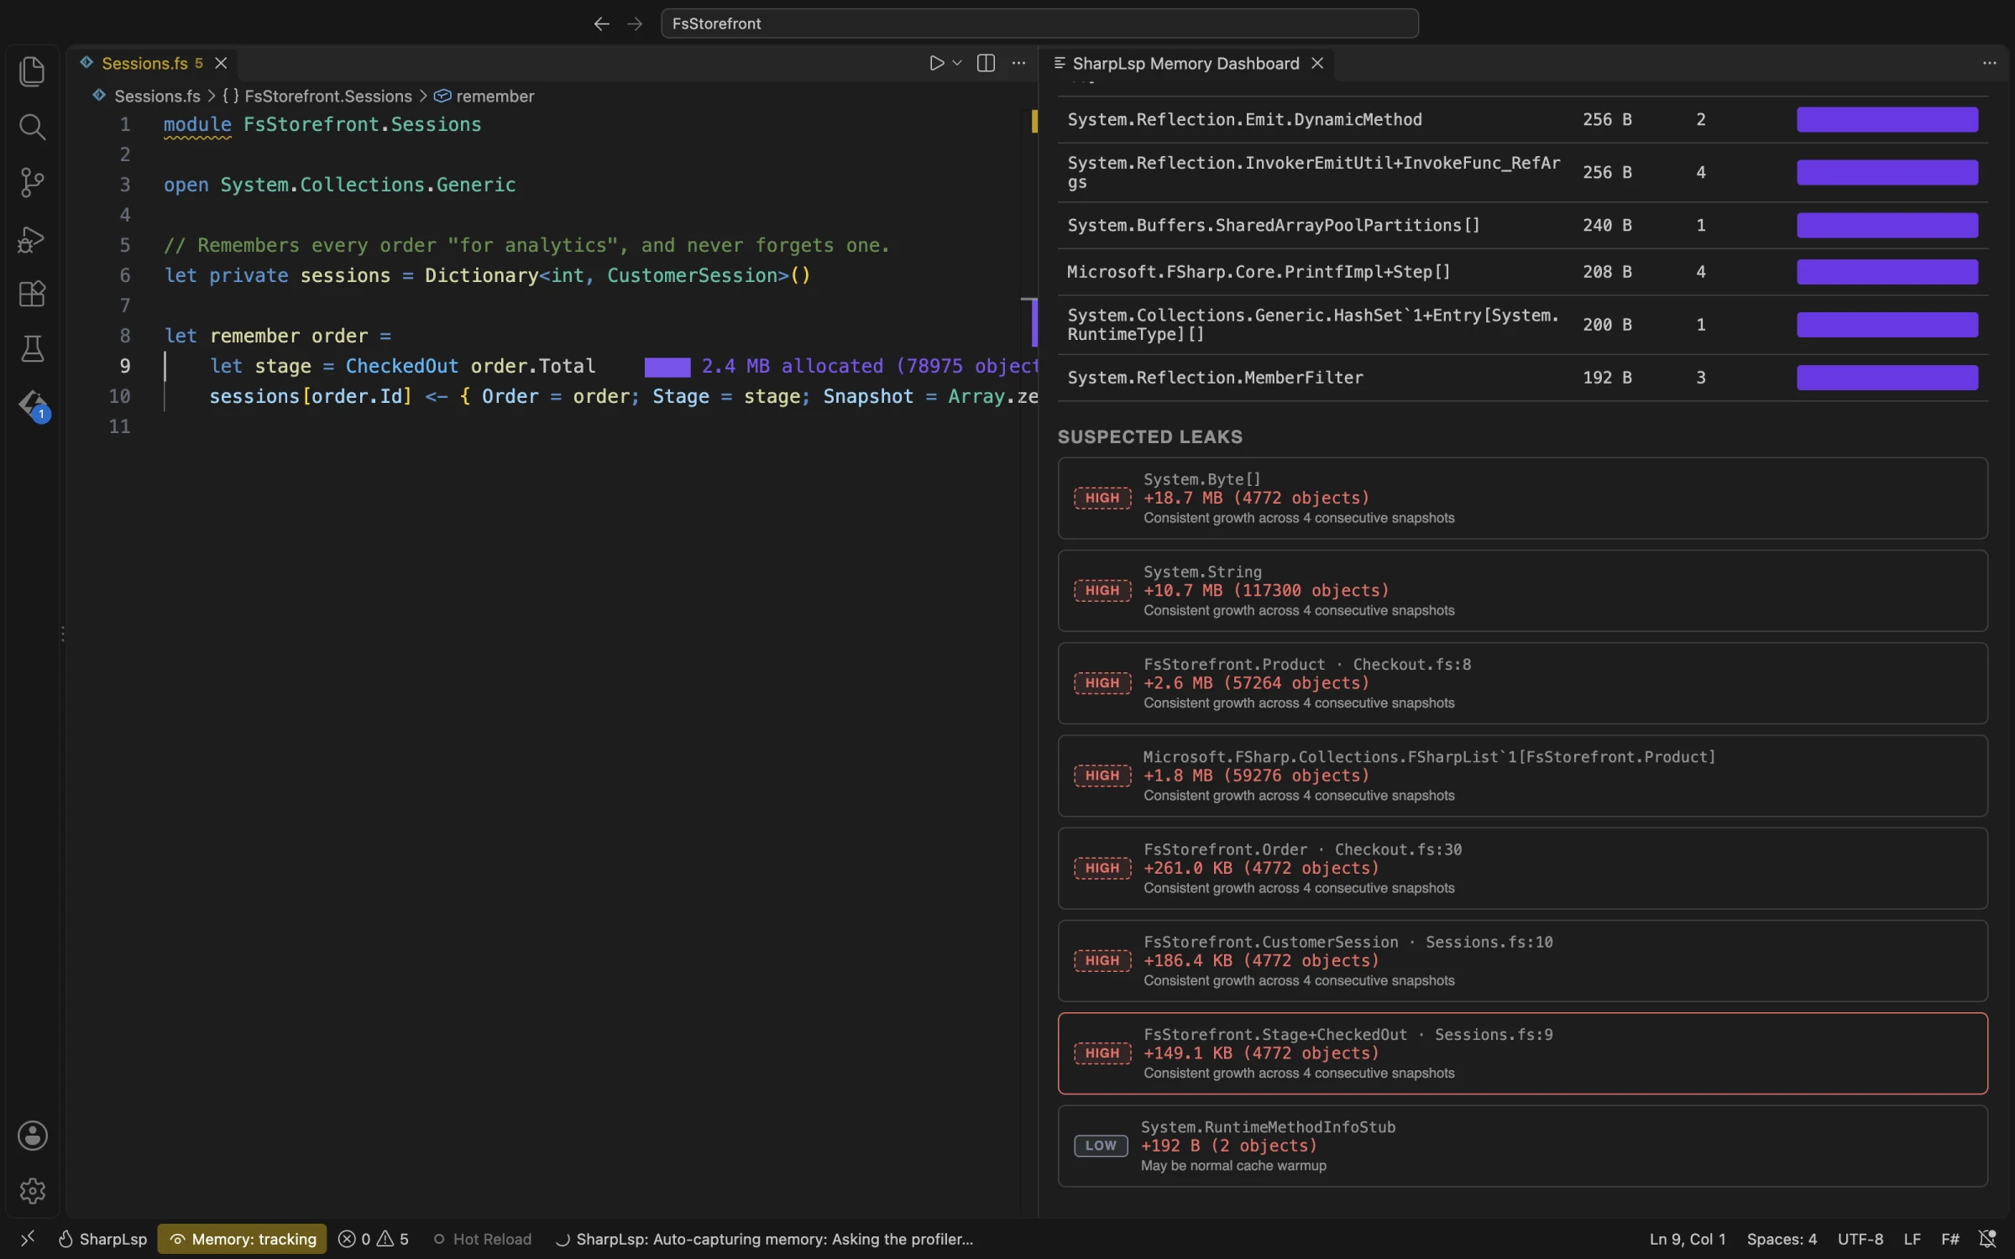2015x1259 pixels.
Task: Open the Stage+CheckedOut suspected leak card
Action: (x=1522, y=1053)
